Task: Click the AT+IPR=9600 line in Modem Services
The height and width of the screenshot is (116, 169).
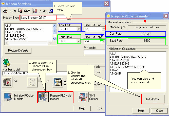Action: [13, 32]
